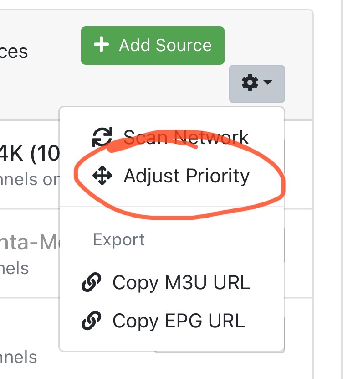The image size is (363, 379).
Task: Copy the M3U URL text link
Action: click(x=181, y=283)
